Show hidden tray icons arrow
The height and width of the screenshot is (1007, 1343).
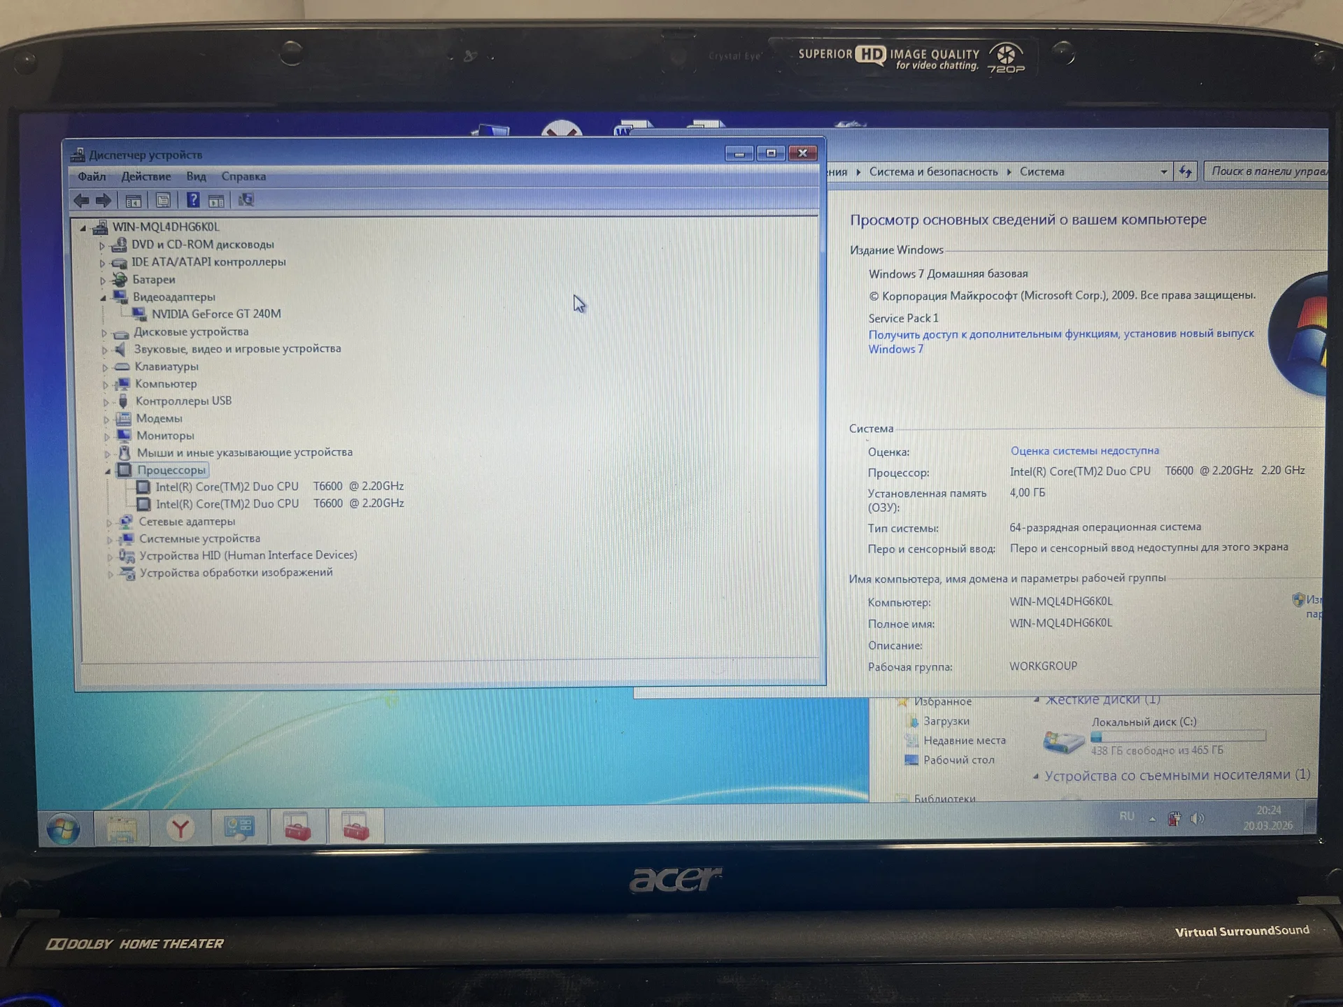click(x=1152, y=819)
